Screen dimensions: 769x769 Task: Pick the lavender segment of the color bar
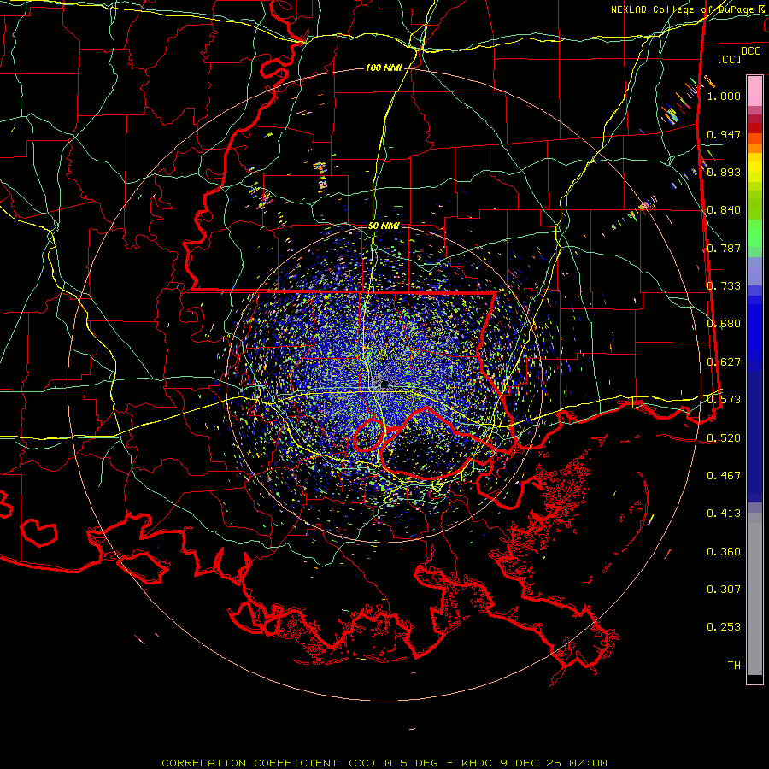754,271
